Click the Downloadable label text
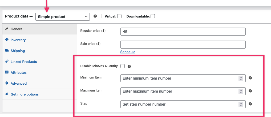This screenshot has width=271, height=117. tap(138, 16)
